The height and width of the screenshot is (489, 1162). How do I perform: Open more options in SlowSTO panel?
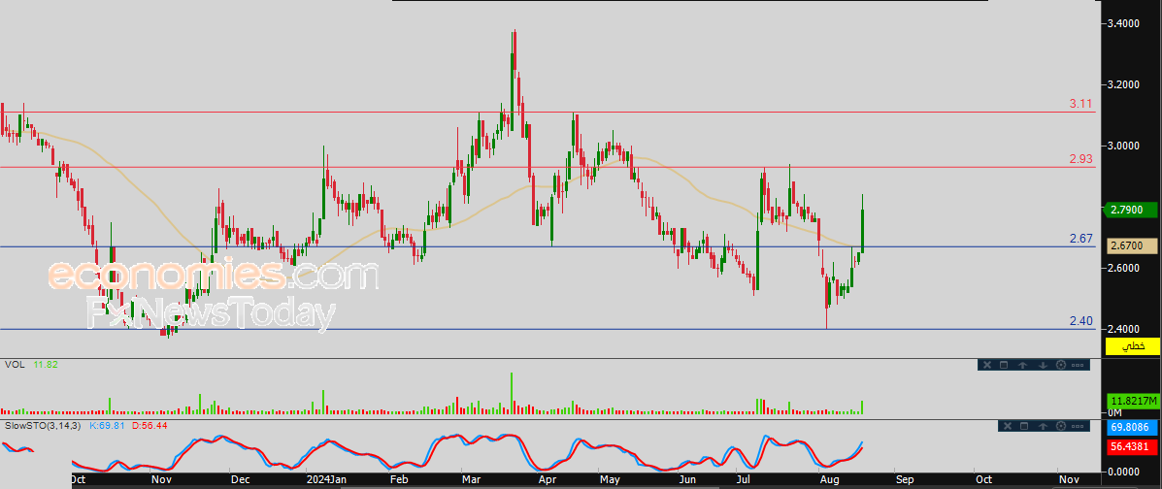coord(1078,426)
